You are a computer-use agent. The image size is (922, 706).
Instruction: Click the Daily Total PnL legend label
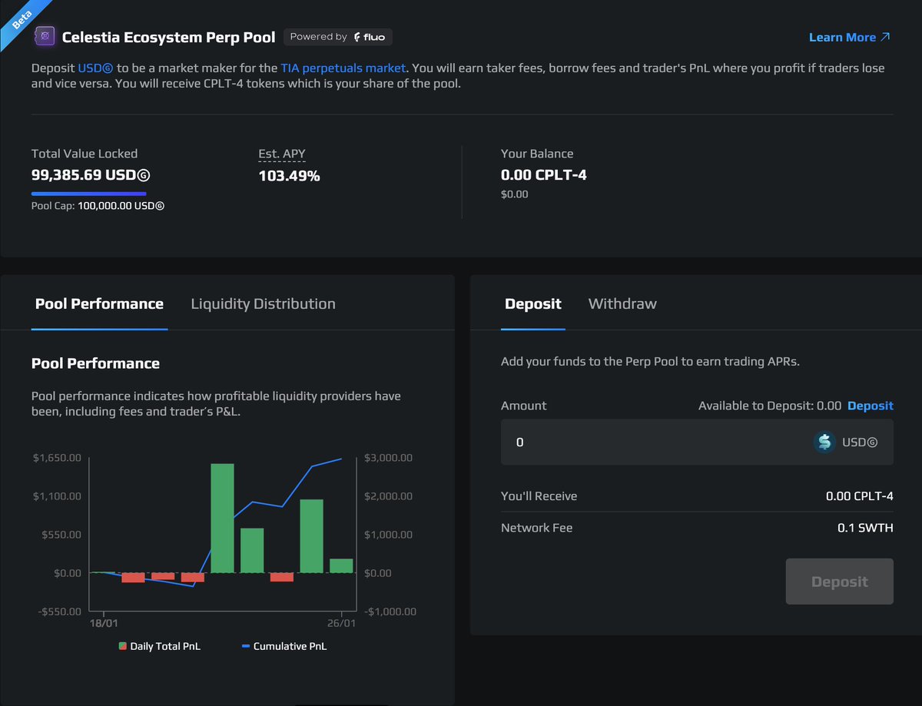[165, 646]
